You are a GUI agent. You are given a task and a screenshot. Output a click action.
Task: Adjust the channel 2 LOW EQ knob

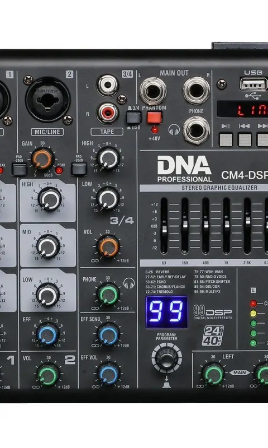click(48, 294)
